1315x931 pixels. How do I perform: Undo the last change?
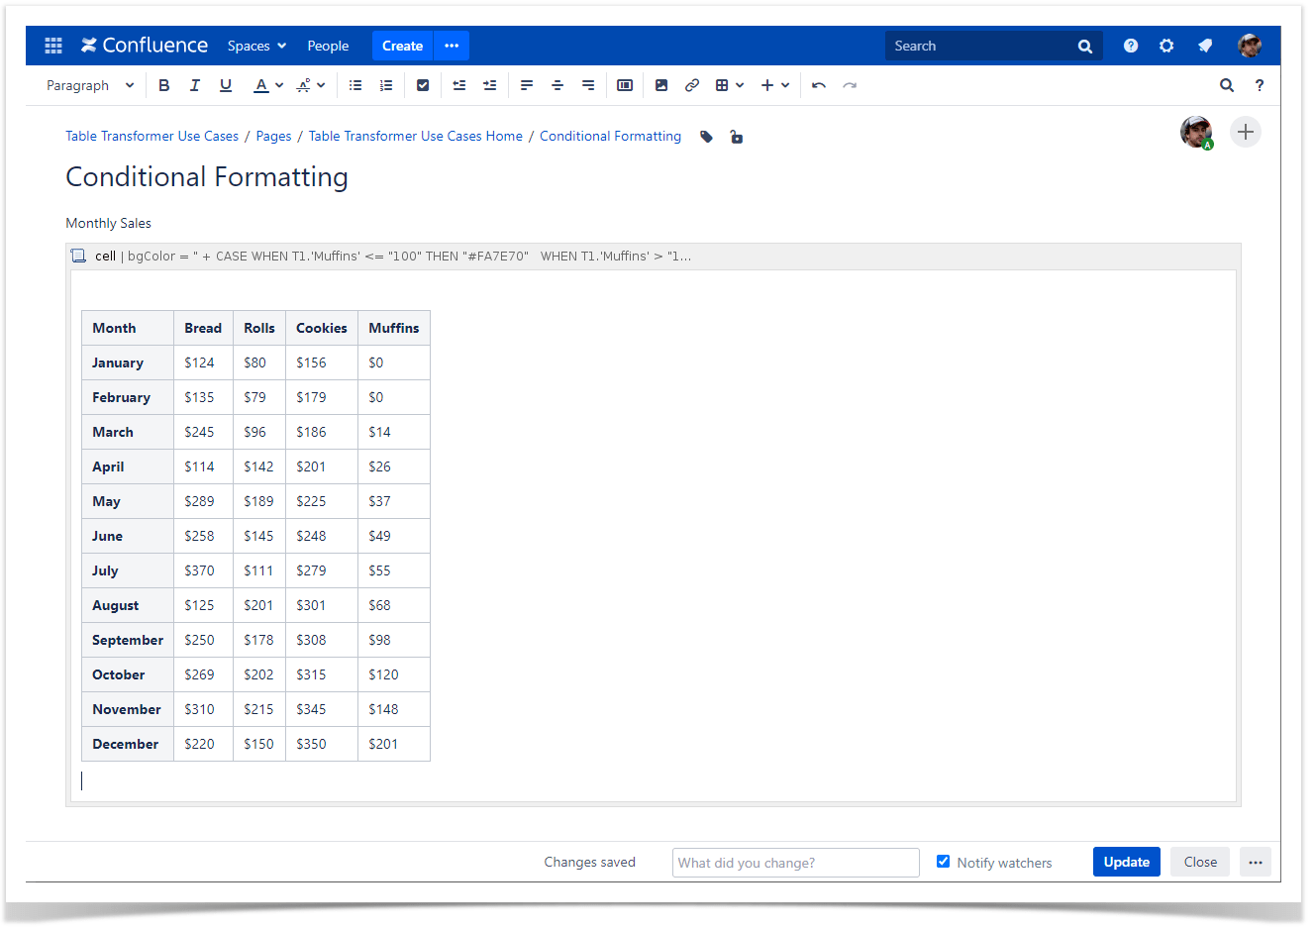[x=819, y=85]
